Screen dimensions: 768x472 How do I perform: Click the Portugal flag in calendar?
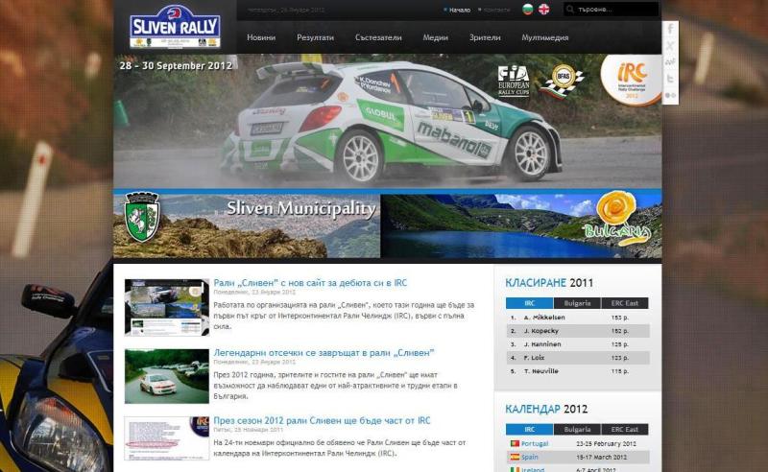point(515,443)
